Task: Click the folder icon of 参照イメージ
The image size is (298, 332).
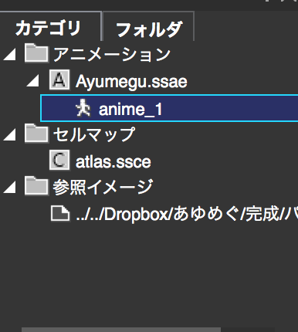Action: 36,186
